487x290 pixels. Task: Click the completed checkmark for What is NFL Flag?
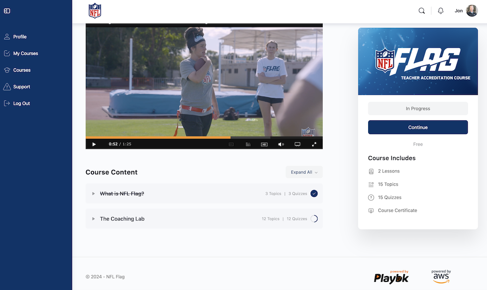(314, 194)
